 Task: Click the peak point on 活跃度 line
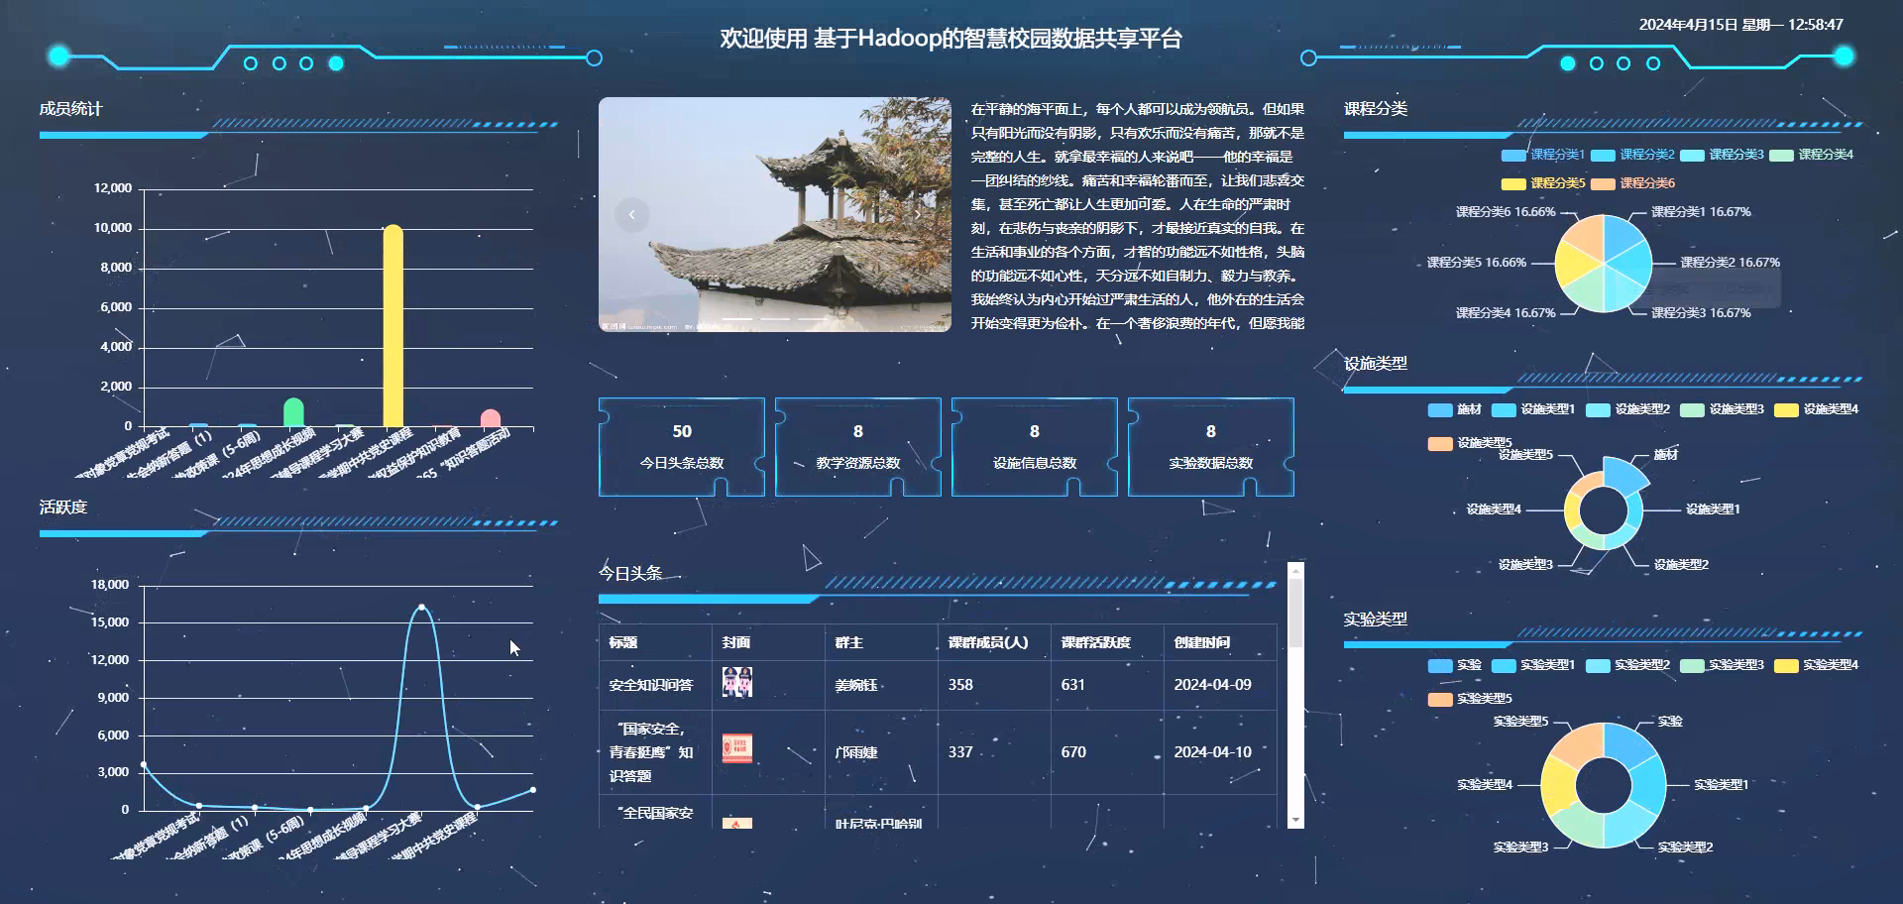click(x=421, y=607)
